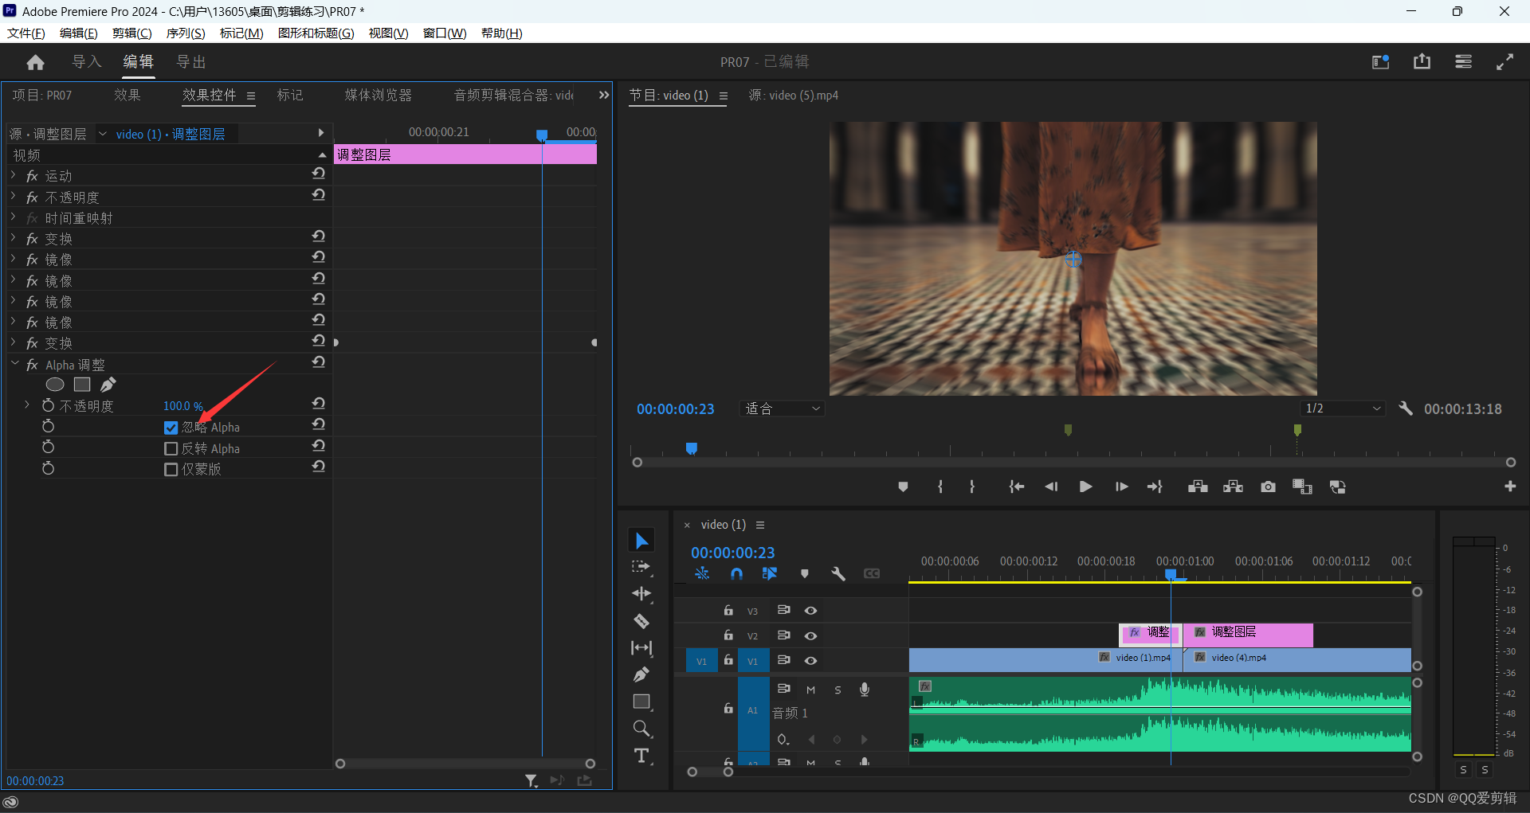Select the Zoom tool in the tools panel
The width and height of the screenshot is (1530, 813).
tap(641, 729)
